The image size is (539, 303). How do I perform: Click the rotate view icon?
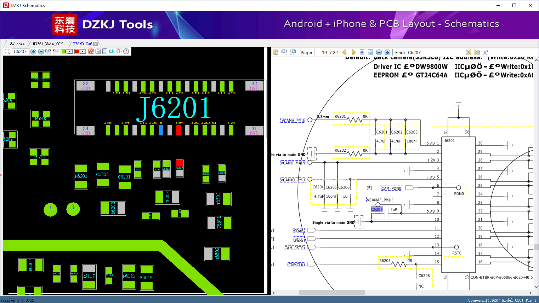click(126, 51)
